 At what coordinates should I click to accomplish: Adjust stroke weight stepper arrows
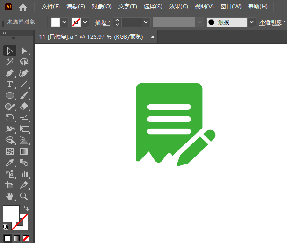tap(118, 22)
